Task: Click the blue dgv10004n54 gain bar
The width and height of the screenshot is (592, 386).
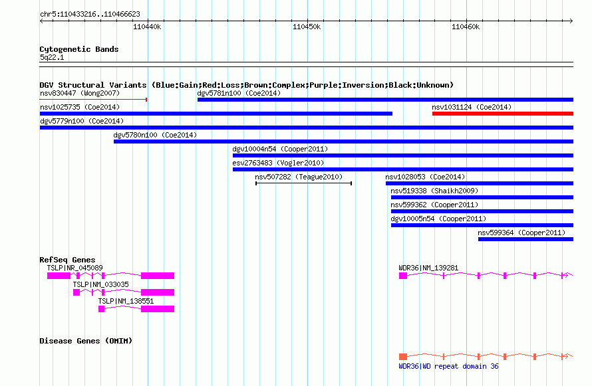Action: (x=403, y=155)
